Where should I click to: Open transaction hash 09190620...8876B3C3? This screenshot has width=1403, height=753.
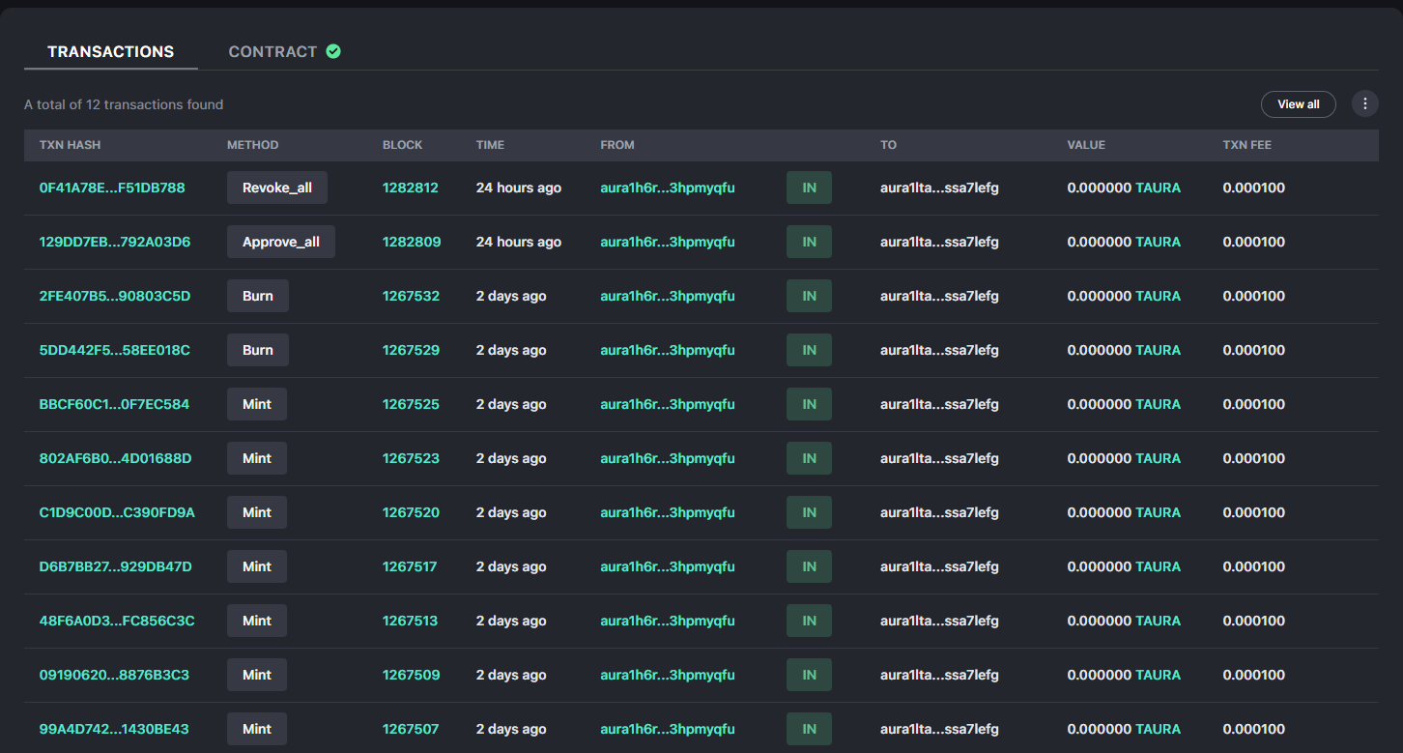point(114,675)
